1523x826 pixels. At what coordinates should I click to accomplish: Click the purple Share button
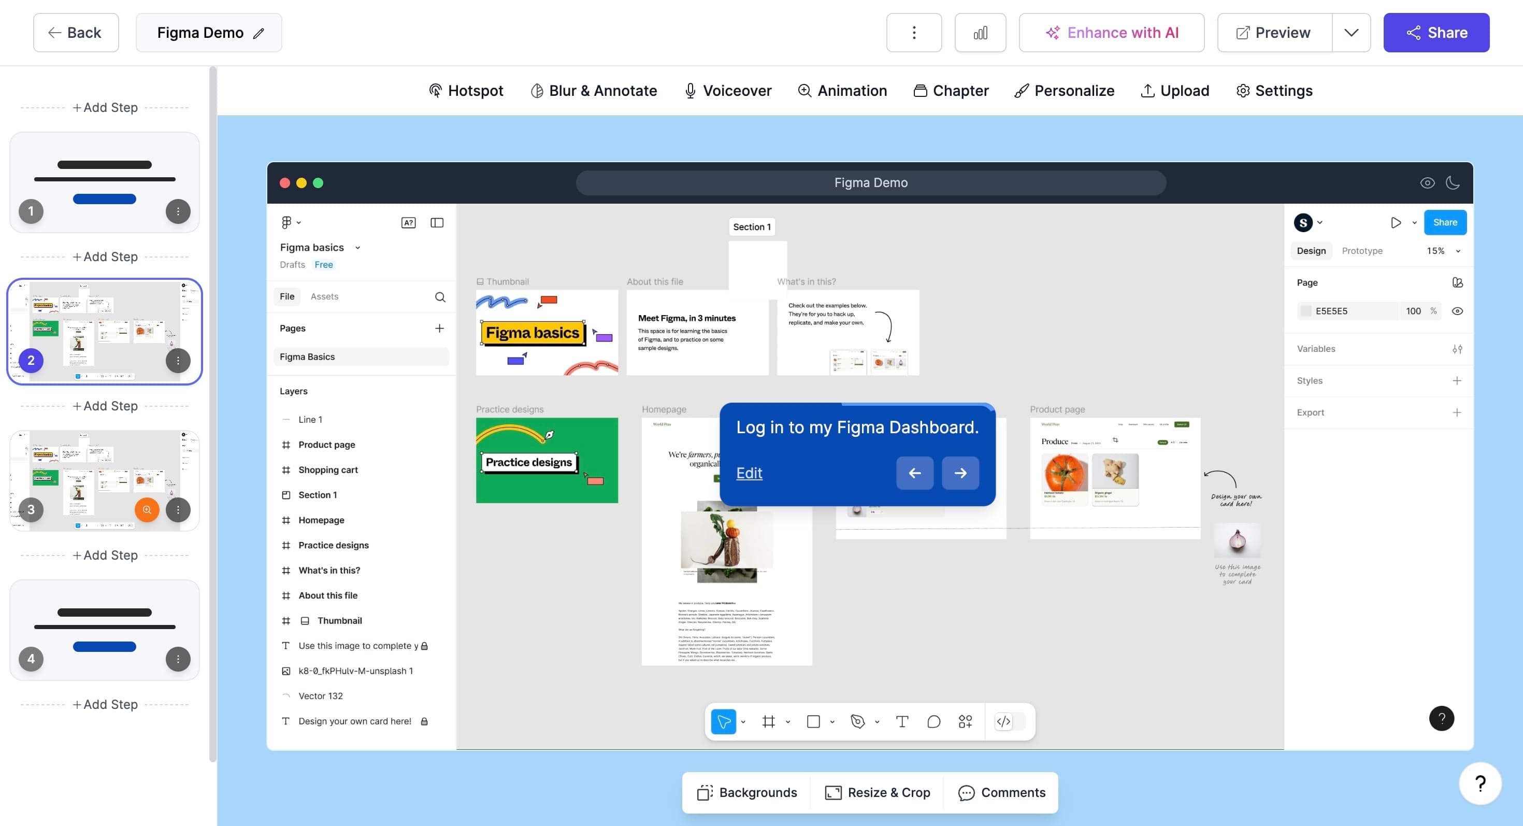point(1436,33)
